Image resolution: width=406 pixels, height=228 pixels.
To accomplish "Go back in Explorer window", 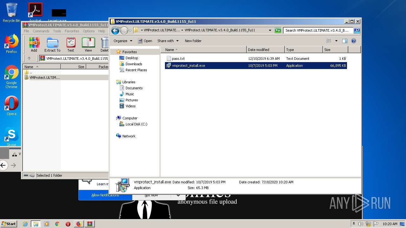I will point(115,30).
